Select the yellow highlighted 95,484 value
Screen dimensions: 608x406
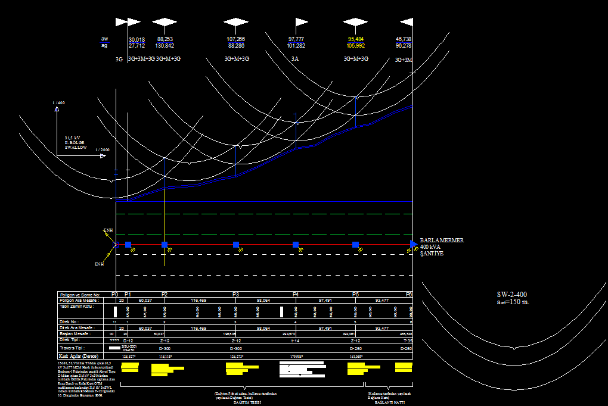click(355, 39)
